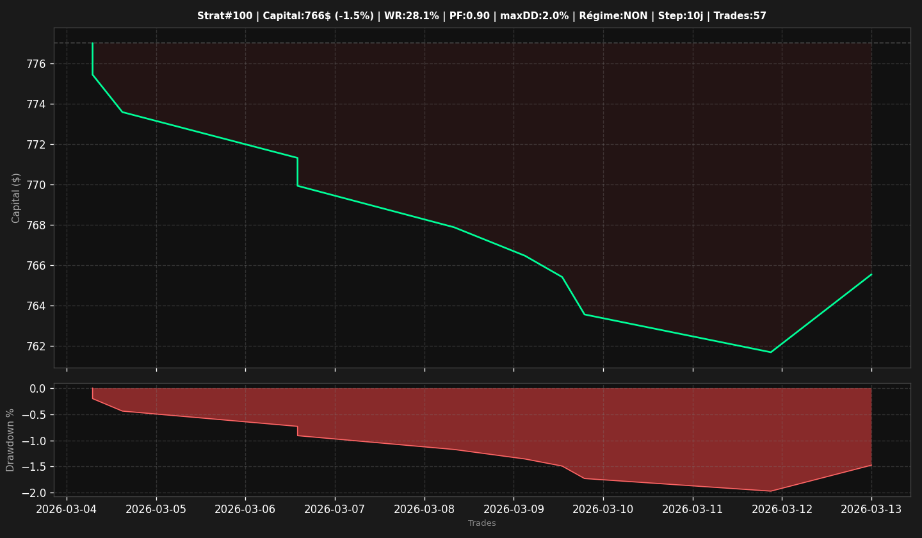Select the −1.5 drawdown tick label
Viewport: 922px width, 538px height.
click(34, 467)
